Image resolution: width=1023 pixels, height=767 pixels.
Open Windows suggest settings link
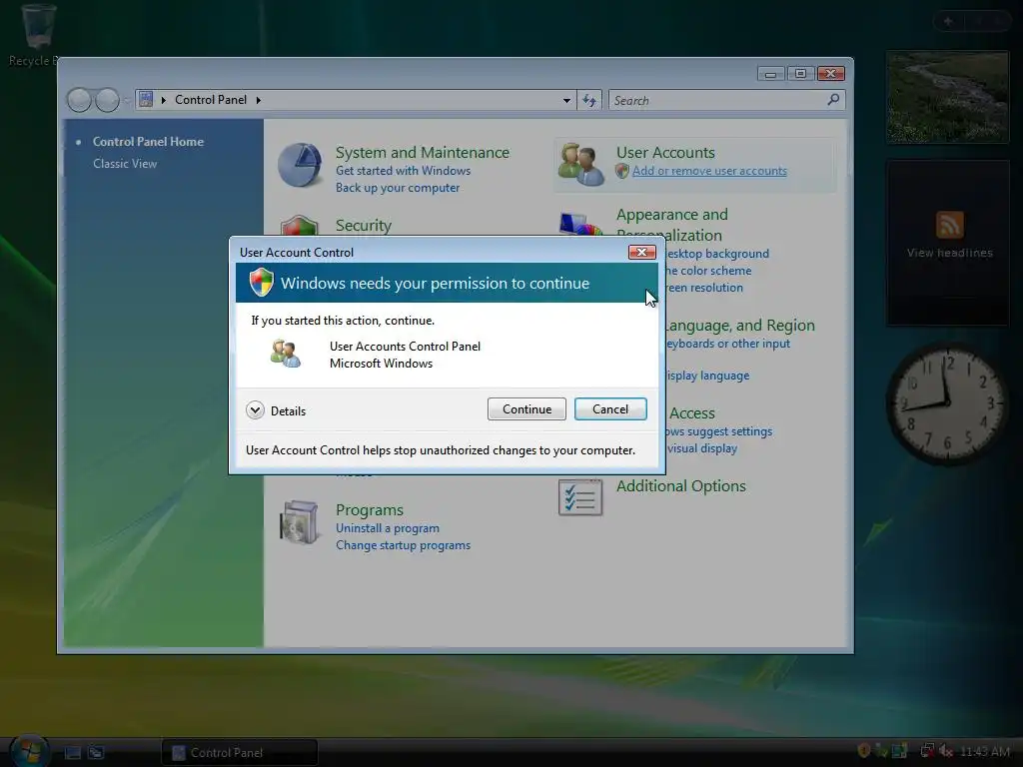pyautogui.click(x=720, y=431)
